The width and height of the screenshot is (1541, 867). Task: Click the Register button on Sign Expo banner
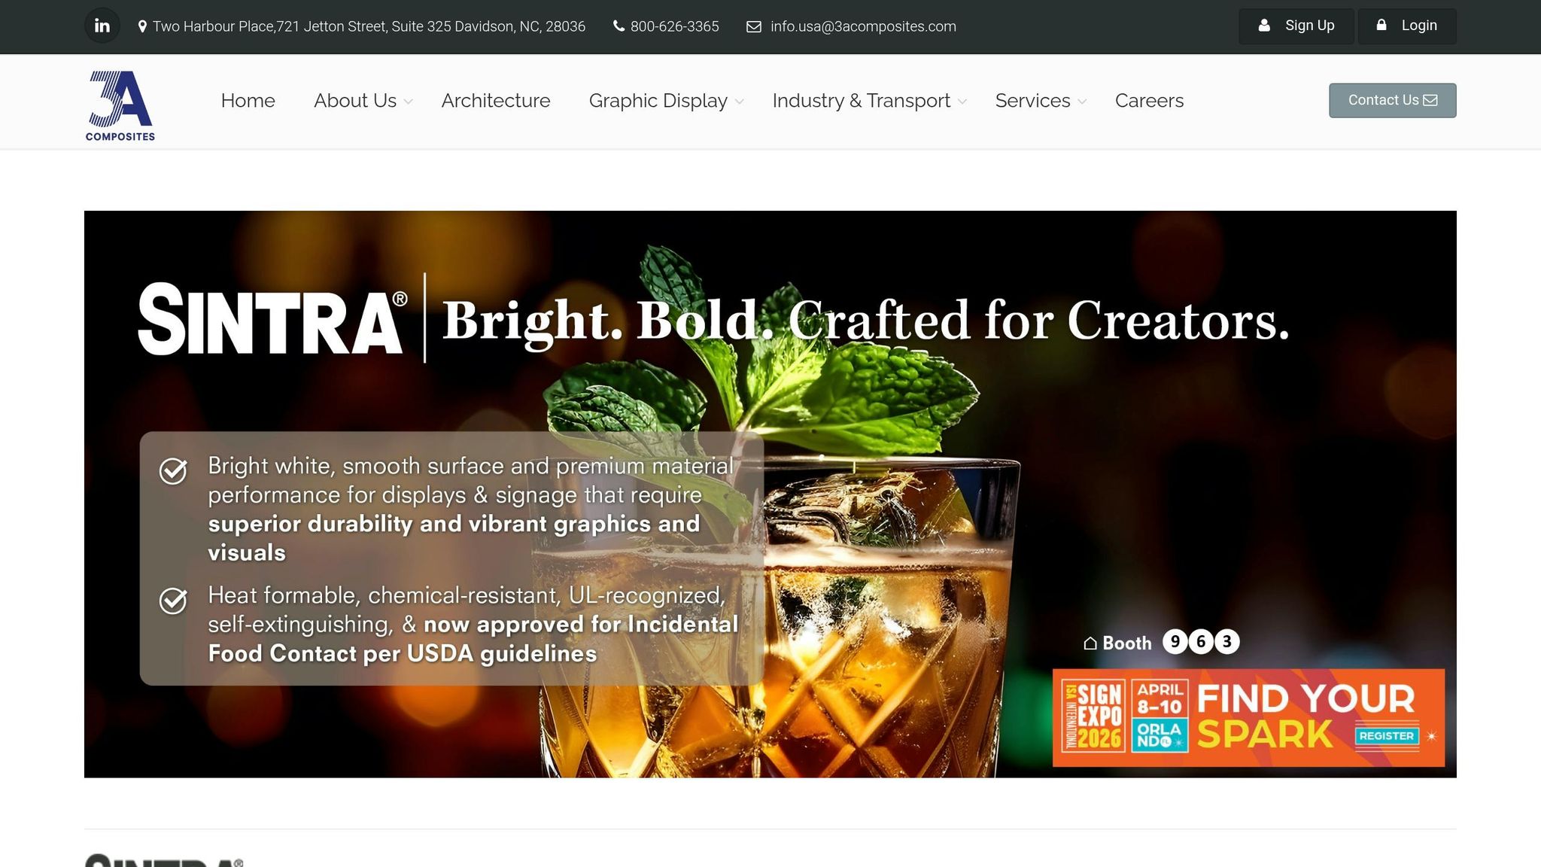1387,736
